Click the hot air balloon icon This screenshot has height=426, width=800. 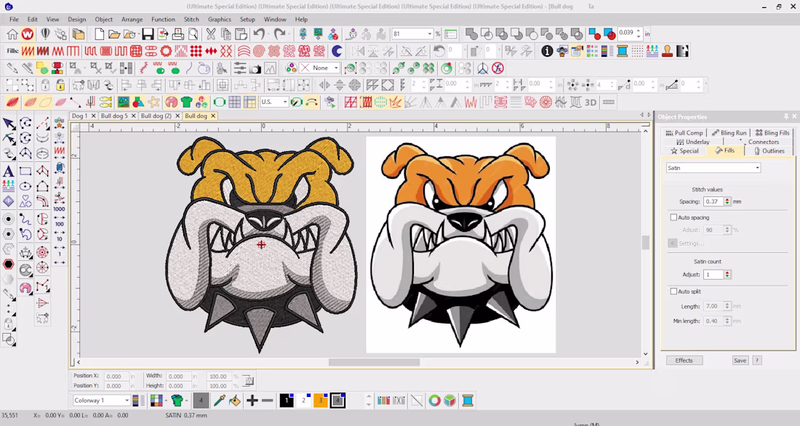pos(45,34)
